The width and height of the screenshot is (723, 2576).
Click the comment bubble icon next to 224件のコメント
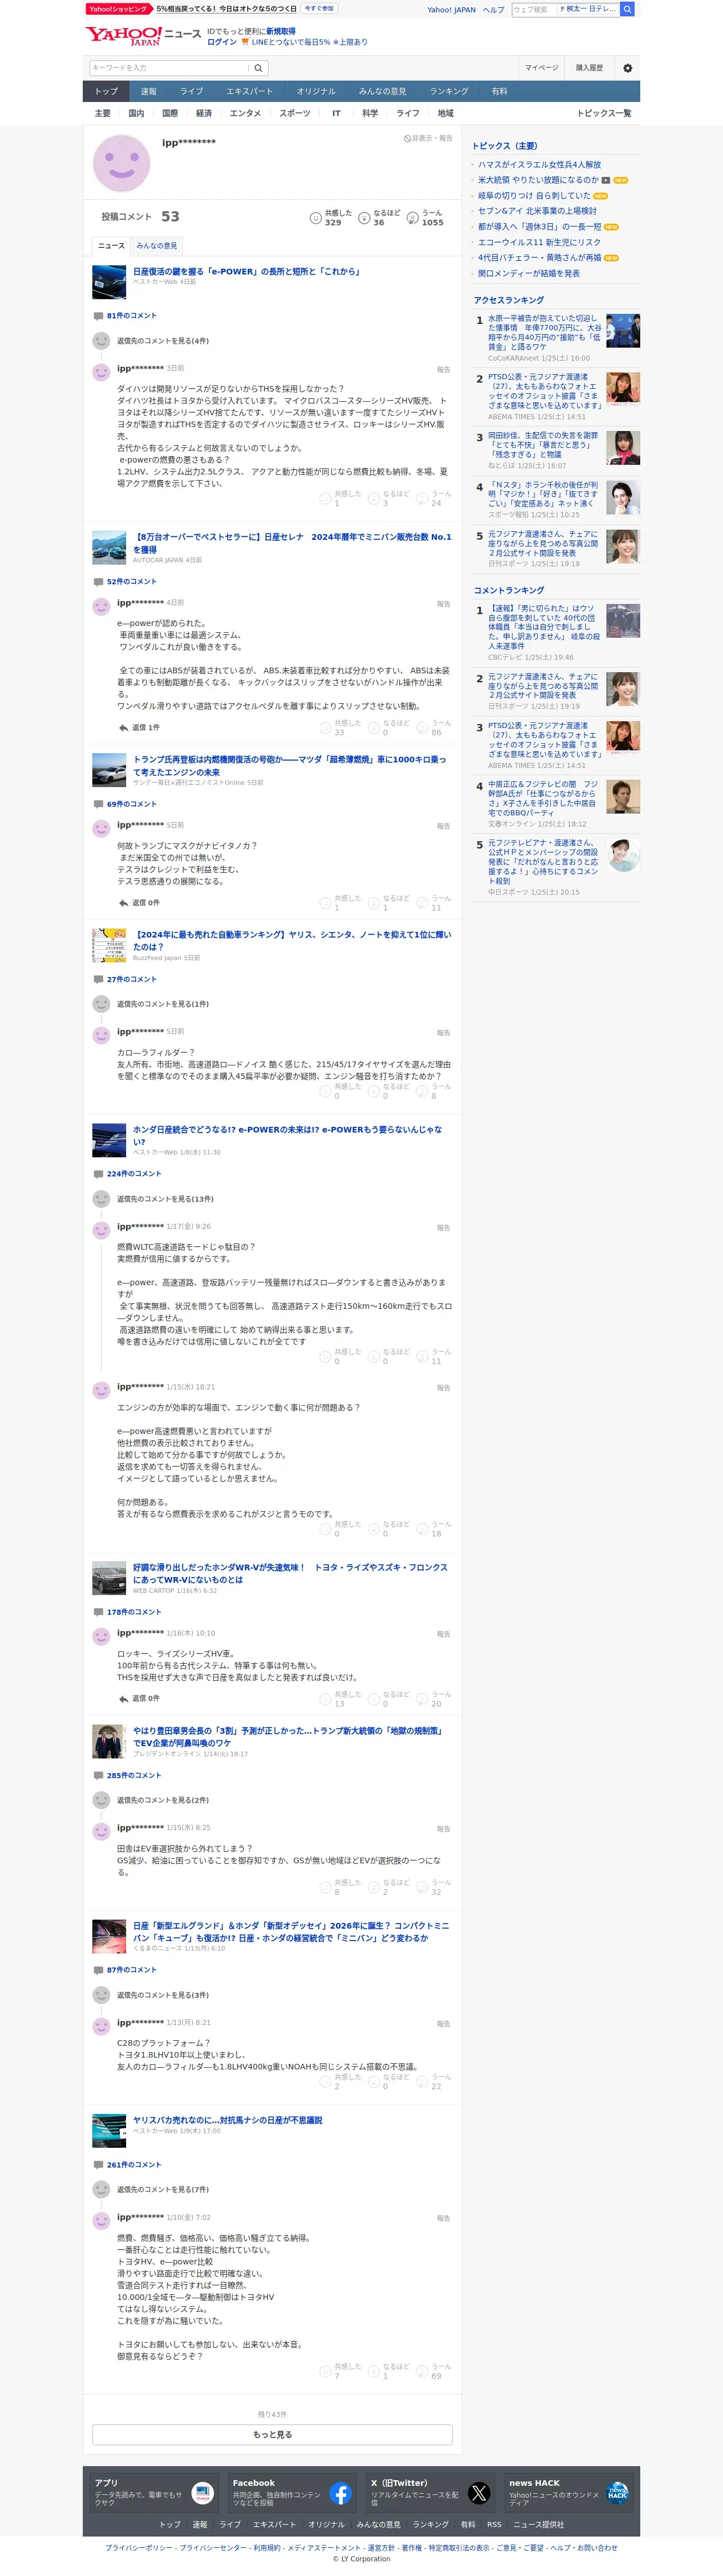[98, 1173]
